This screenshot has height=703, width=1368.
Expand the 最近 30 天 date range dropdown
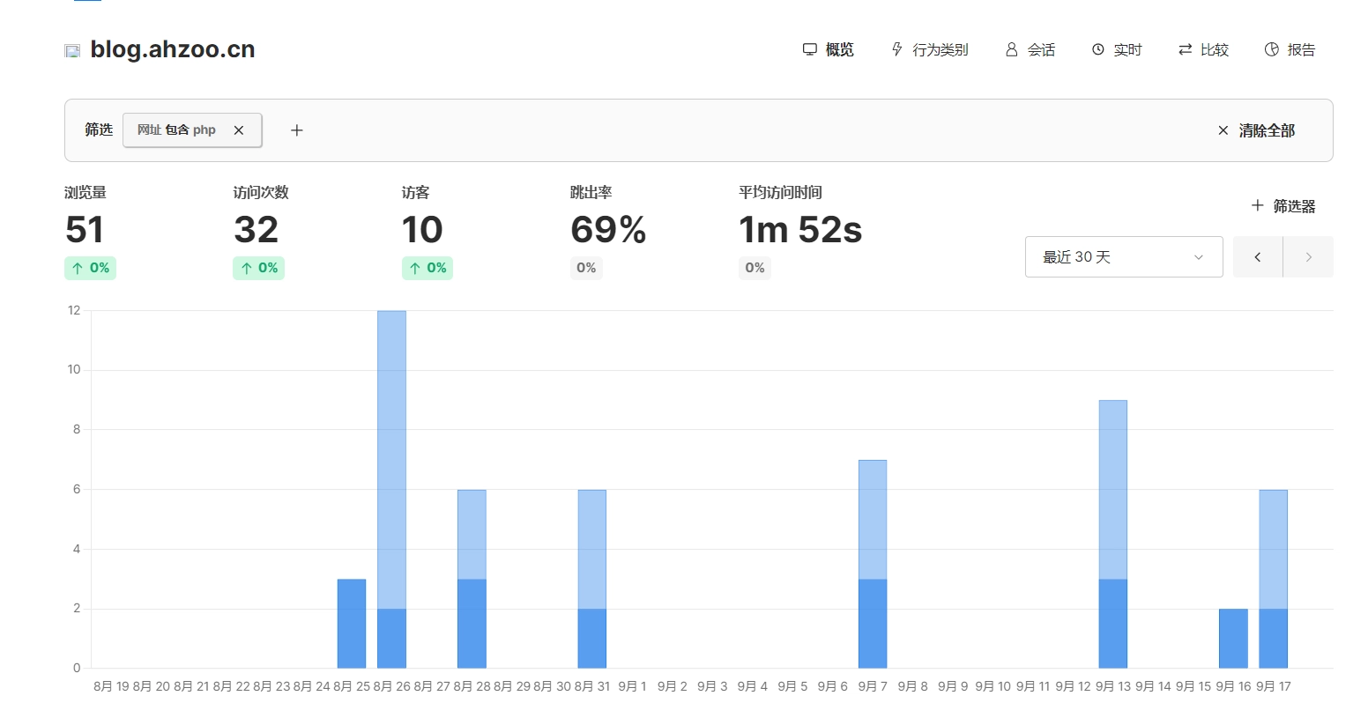click(x=1123, y=257)
